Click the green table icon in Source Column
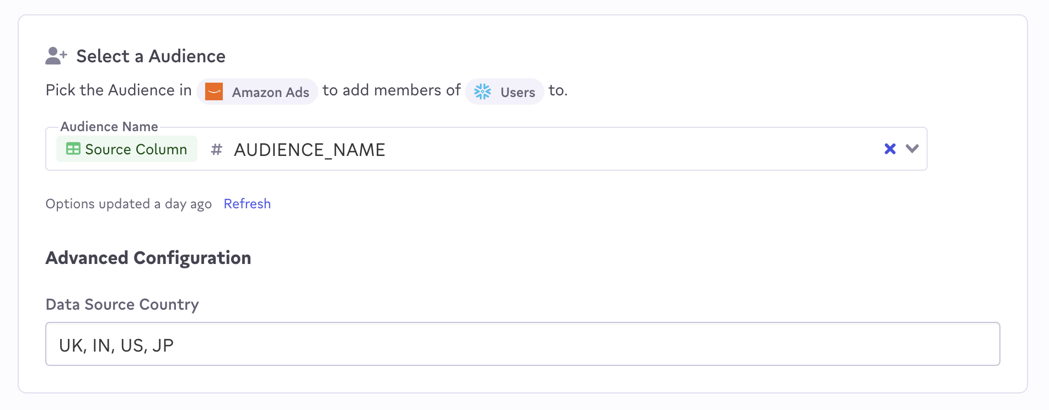Image resolution: width=1049 pixels, height=410 pixels. [73, 149]
